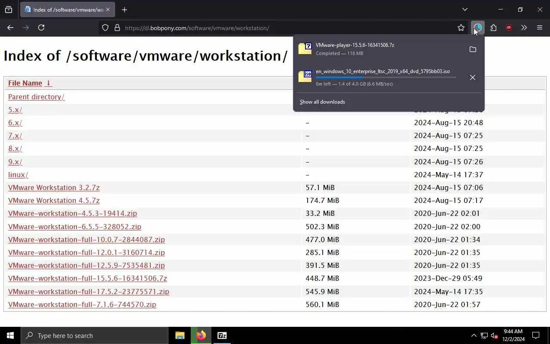550x344 pixels.
Task: Select the 545.9 MiB size cell
Action: 322,292
